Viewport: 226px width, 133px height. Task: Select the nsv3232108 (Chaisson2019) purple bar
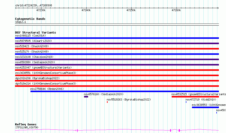(117, 59)
